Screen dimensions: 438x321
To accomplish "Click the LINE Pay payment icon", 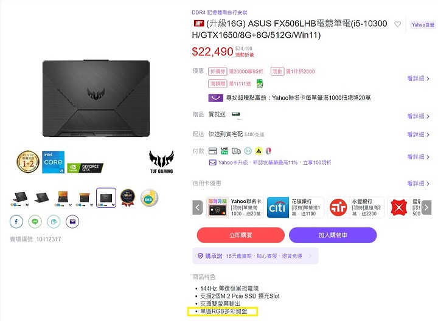I will click(x=224, y=151).
